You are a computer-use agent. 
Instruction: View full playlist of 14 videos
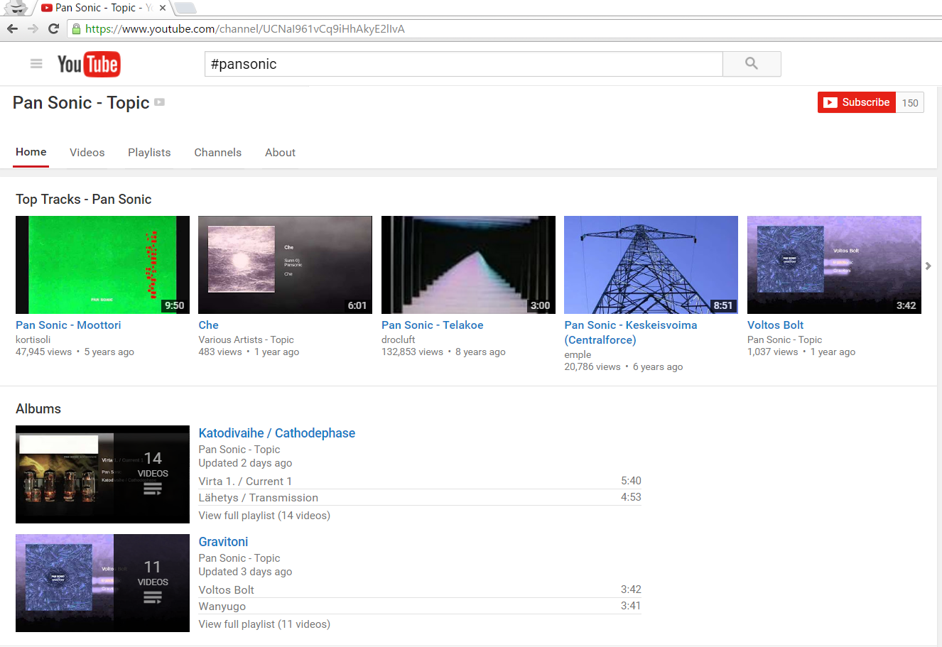264,516
